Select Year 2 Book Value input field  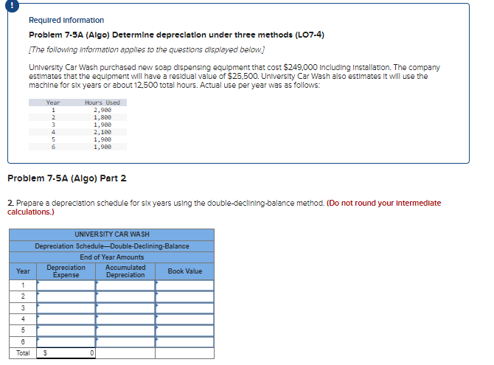(x=184, y=296)
